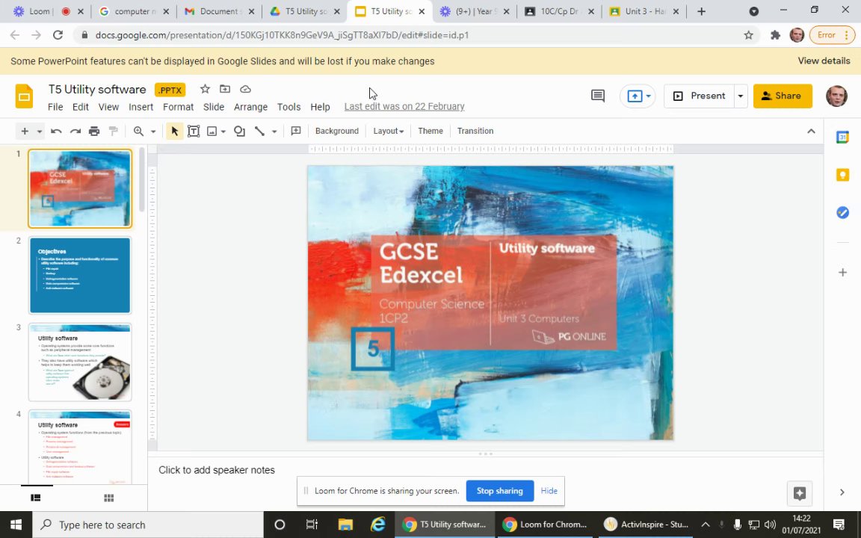Collapse the menus with chevron up

(811, 132)
